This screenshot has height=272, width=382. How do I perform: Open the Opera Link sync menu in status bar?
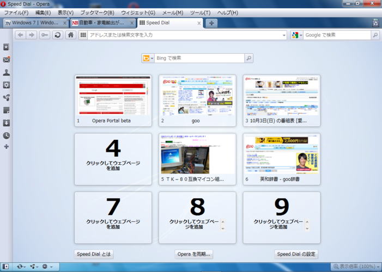[21, 267]
